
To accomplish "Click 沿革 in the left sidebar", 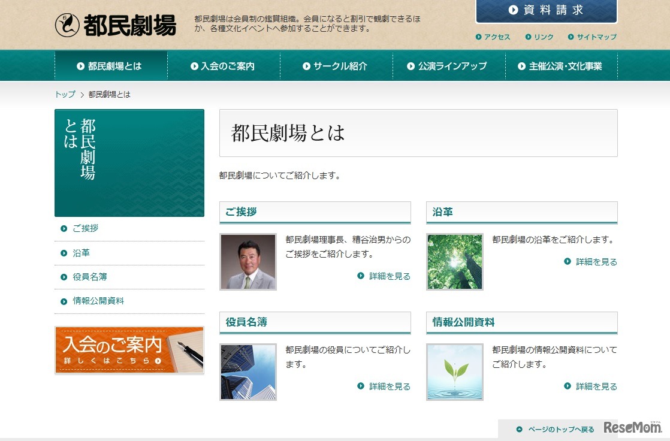I will click(82, 253).
